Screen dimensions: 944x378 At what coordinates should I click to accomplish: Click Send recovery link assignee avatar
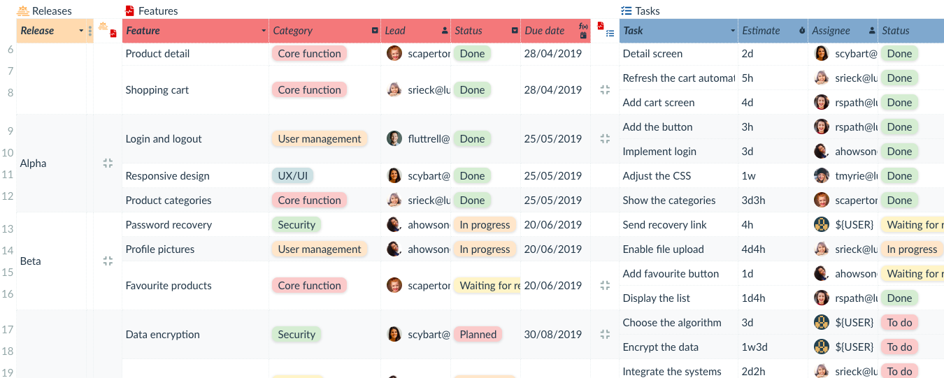(822, 224)
